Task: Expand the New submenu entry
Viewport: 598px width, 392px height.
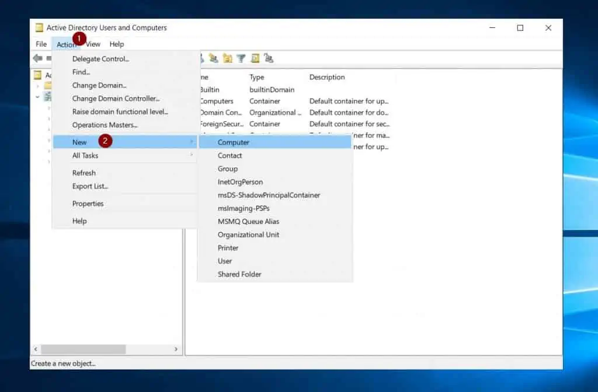Action: pyautogui.click(x=124, y=142)
